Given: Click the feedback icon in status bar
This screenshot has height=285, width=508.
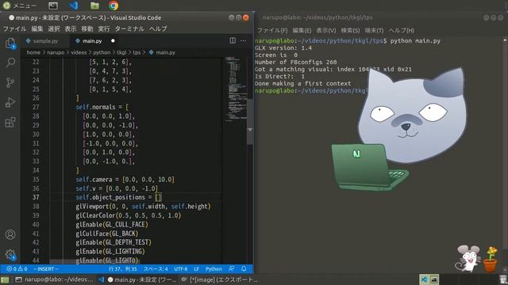Looking at the screenshot, I should [232, 269].
